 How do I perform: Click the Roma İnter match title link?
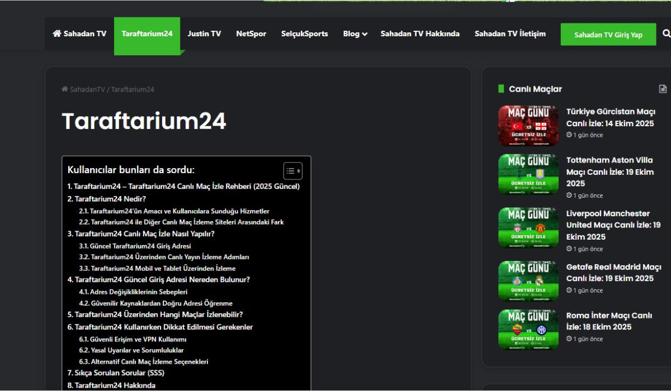point(609,321)
